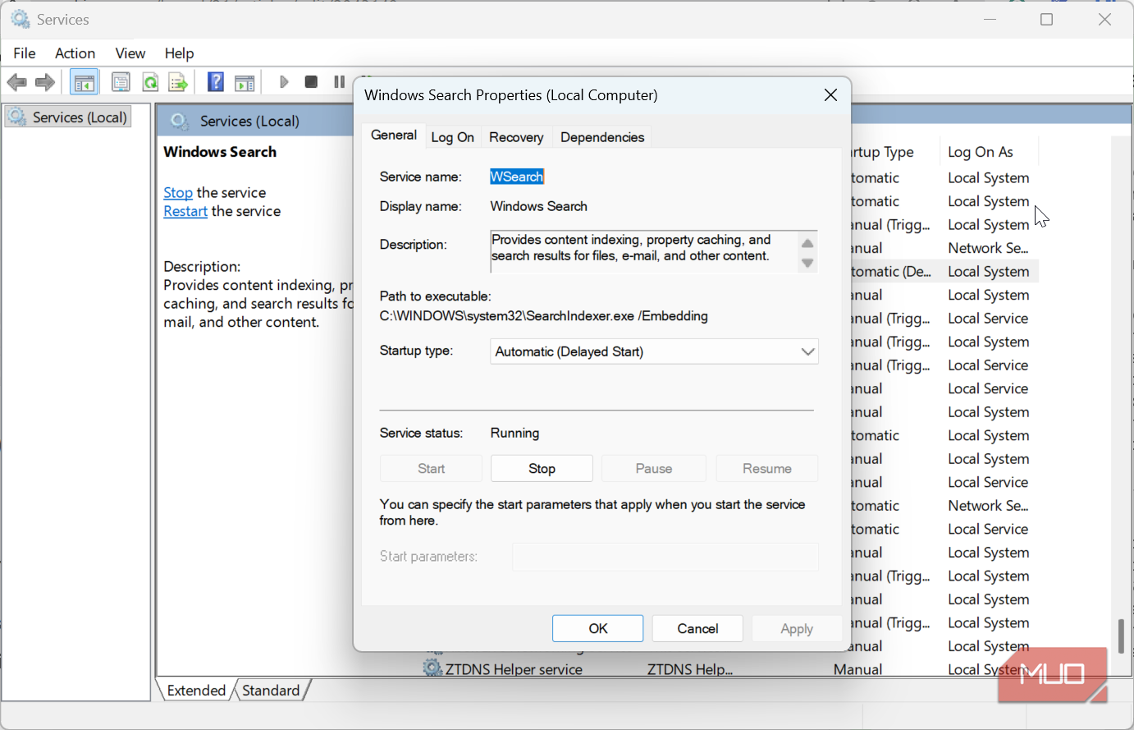Switch to the Log On tab
Viewport: 1134px width, 730px height.
click(x=452, y=137)
